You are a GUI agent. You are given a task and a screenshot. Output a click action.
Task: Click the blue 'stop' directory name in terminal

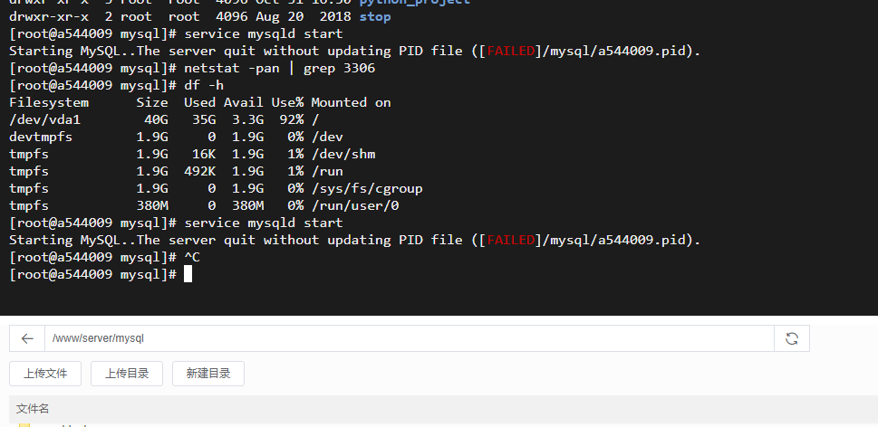(375, 17)
